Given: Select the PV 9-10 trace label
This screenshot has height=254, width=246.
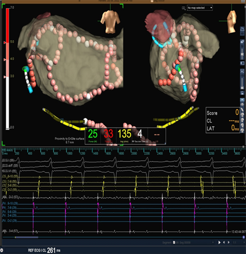Looking at the screenshot, I should [10, 204].
